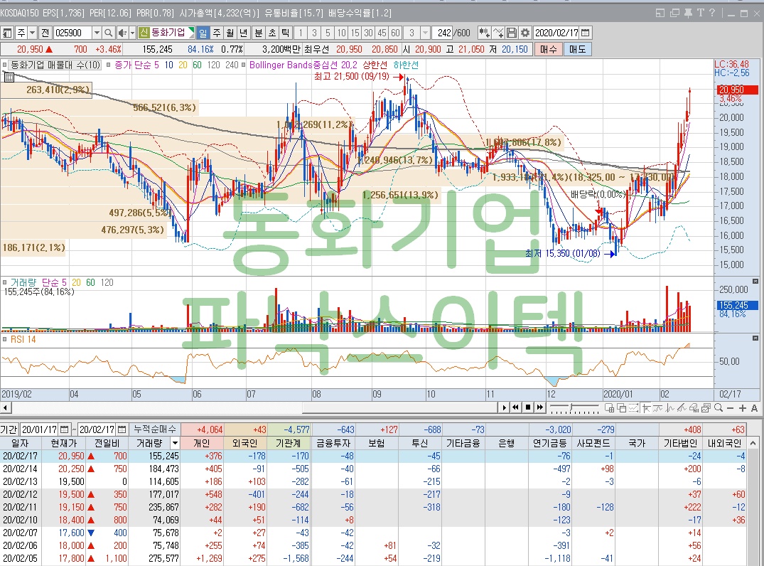Select the 60 interval button
The height and width of the screenshot is (566, 764).
[x=395, y=33]
